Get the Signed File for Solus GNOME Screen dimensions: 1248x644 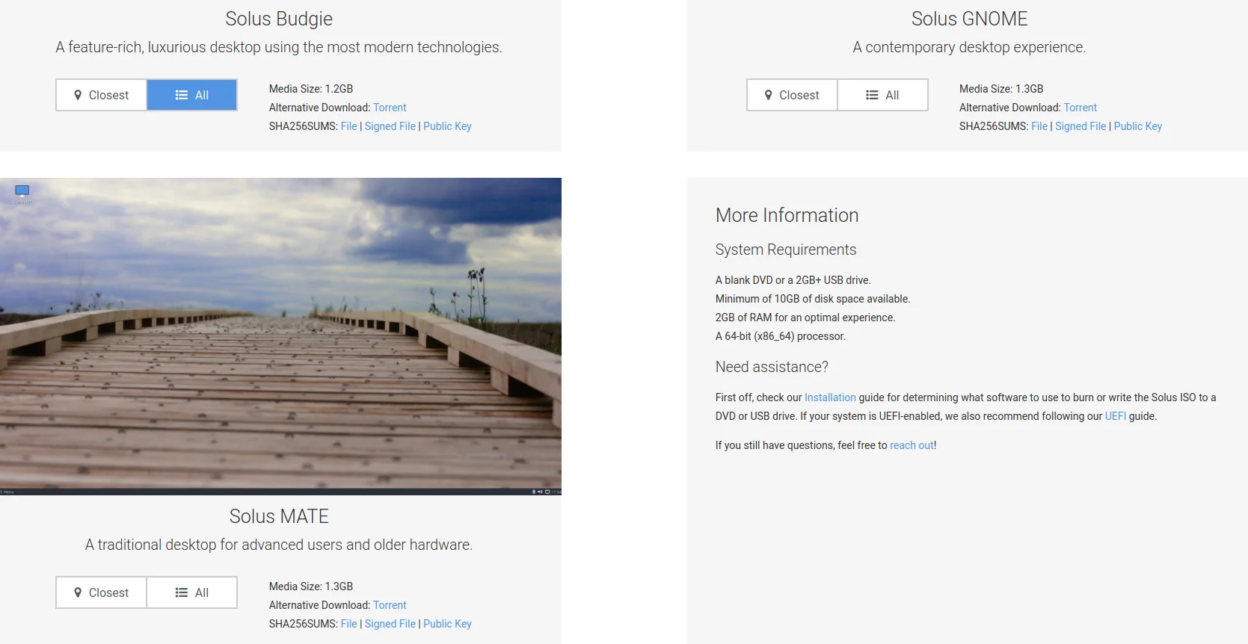1081,126
